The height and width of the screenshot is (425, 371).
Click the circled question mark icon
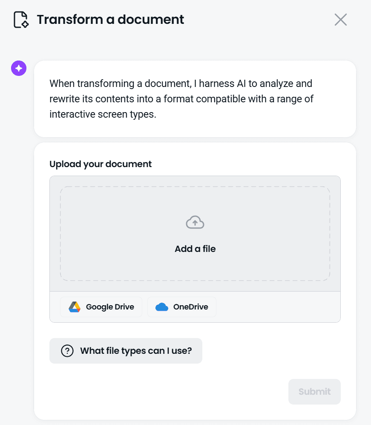67,351
